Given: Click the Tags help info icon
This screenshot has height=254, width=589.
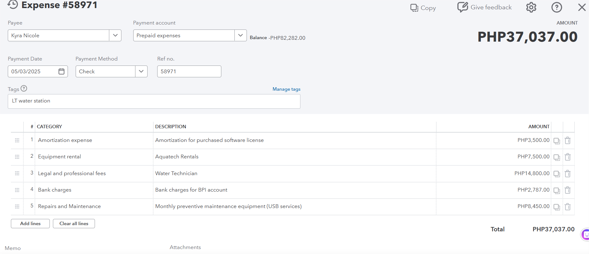Looking at the screenshot, I should [x=24, y=88].
